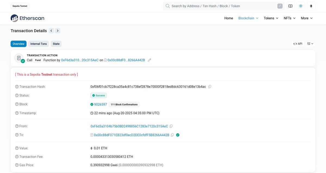Click the search magnifier icon
This screenshot has width=326, height=173.
pyautogui.click(x=168, y=6)
